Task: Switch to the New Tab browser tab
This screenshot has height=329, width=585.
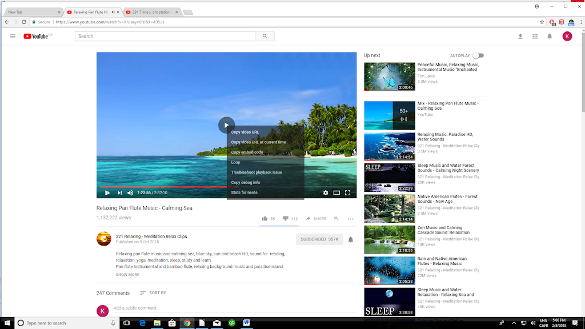Action: [x=33, y=13]
